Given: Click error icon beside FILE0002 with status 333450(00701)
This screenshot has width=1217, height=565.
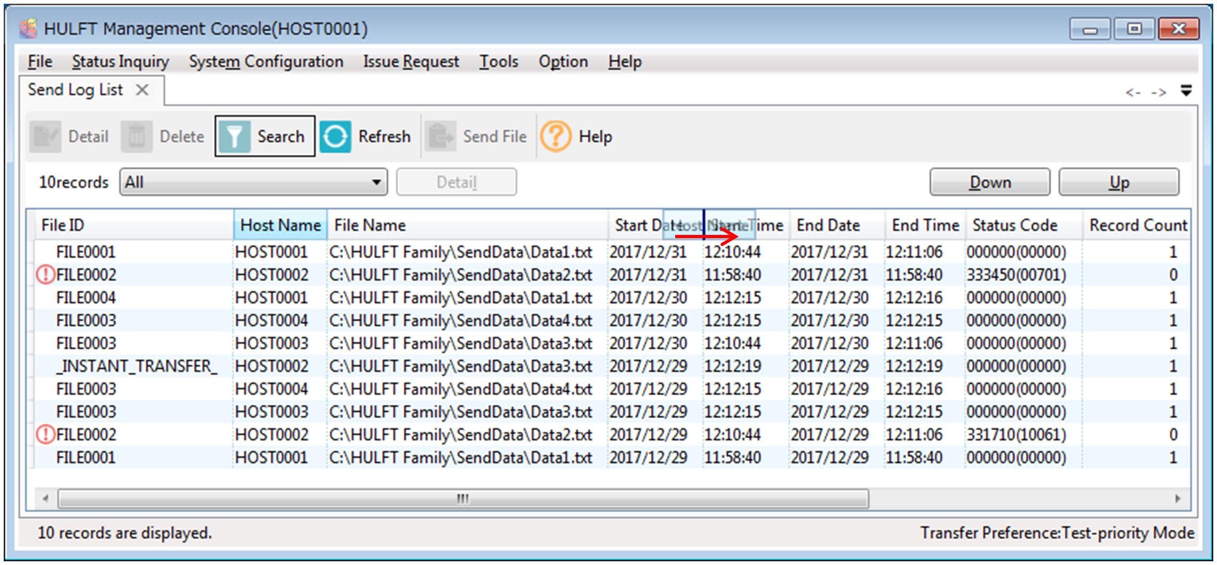Looking at the screenshot, I should point(46,275).
